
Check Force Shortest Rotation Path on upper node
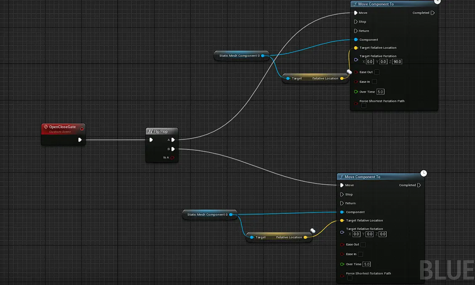[x=364, y=106]
